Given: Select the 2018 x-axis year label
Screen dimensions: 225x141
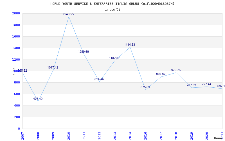Looking at the screenshot, I should [176, 136].
